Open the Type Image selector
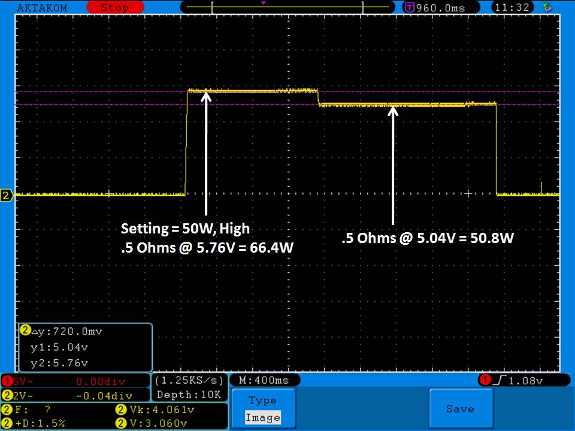The image size is (575, 431). click(262, 409)
